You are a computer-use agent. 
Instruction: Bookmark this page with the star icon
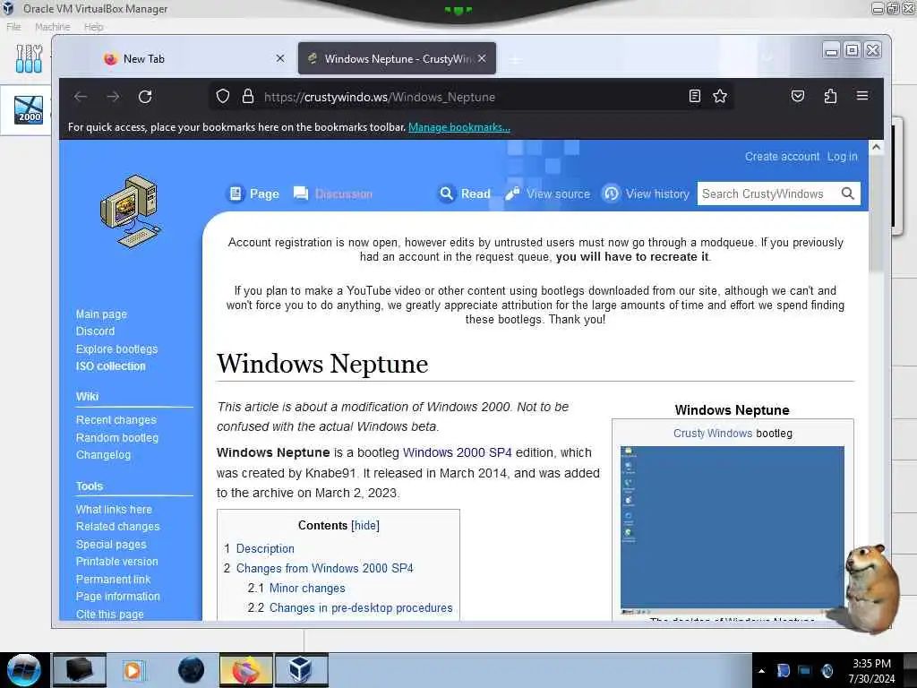(x=720, y=96)
